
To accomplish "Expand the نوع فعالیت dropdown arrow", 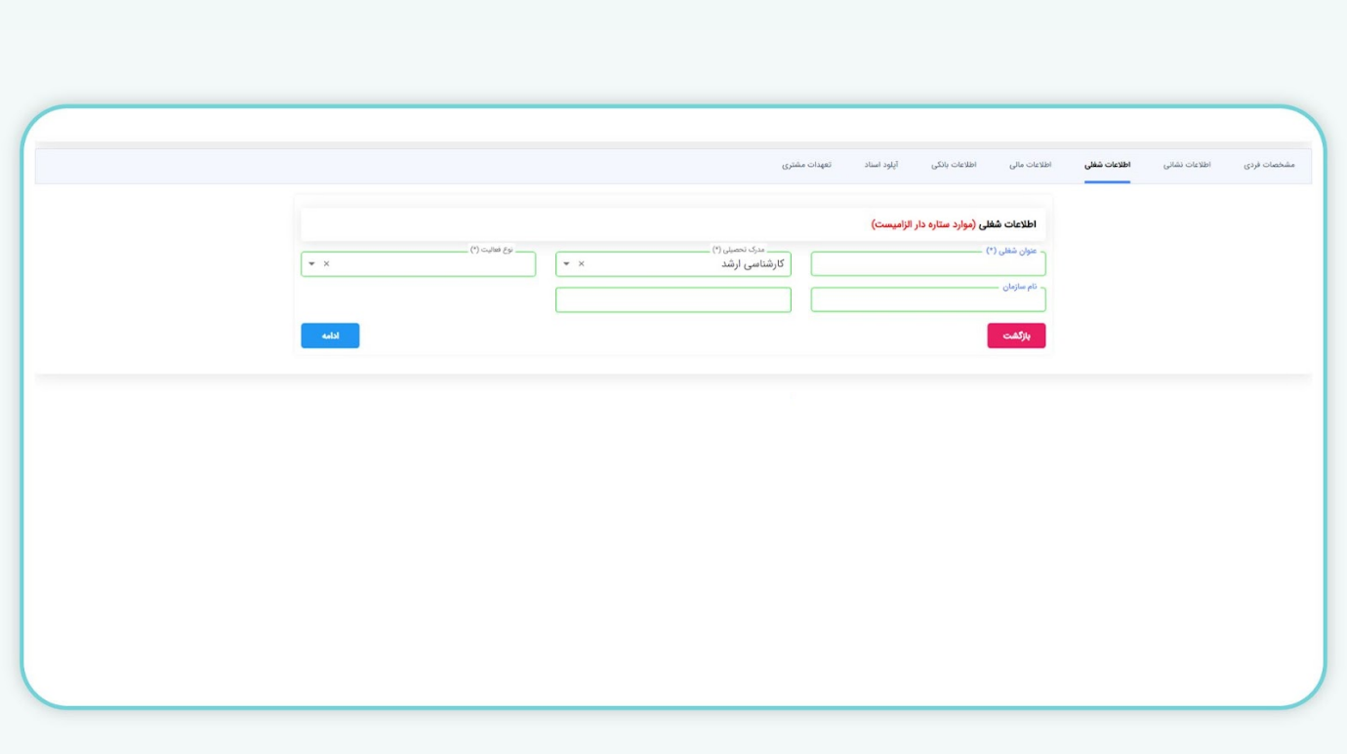I will click(x=311, y=264).
